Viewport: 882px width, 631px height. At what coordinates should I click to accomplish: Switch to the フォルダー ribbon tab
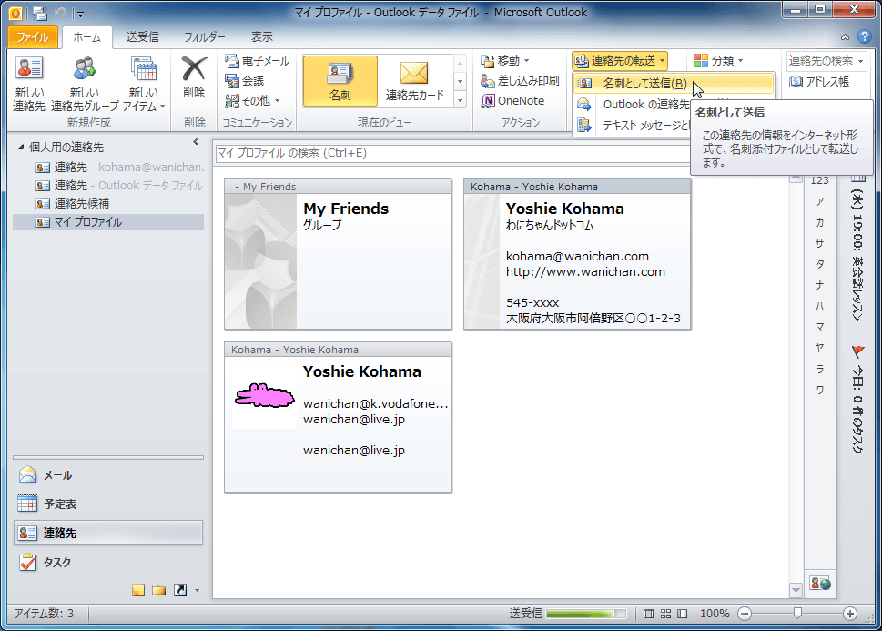point(204,37)
